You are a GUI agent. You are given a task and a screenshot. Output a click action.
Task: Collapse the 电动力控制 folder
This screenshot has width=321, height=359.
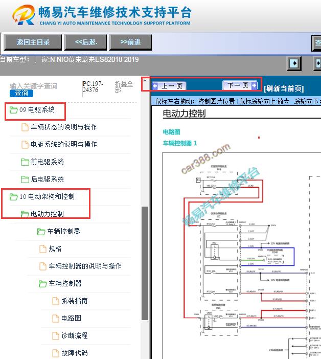pos(47,214)
